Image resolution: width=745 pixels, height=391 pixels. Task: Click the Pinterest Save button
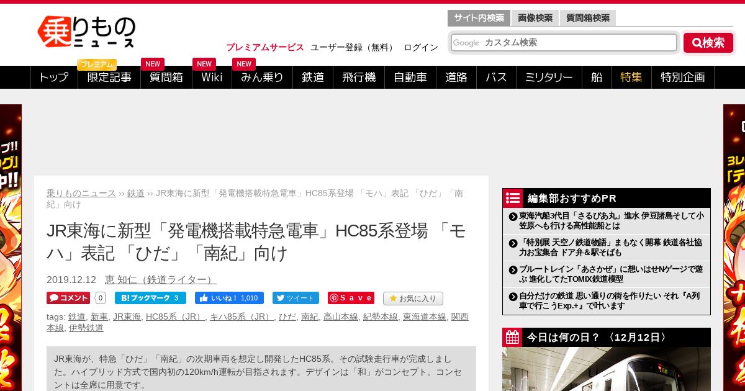(x=351, y=298)
